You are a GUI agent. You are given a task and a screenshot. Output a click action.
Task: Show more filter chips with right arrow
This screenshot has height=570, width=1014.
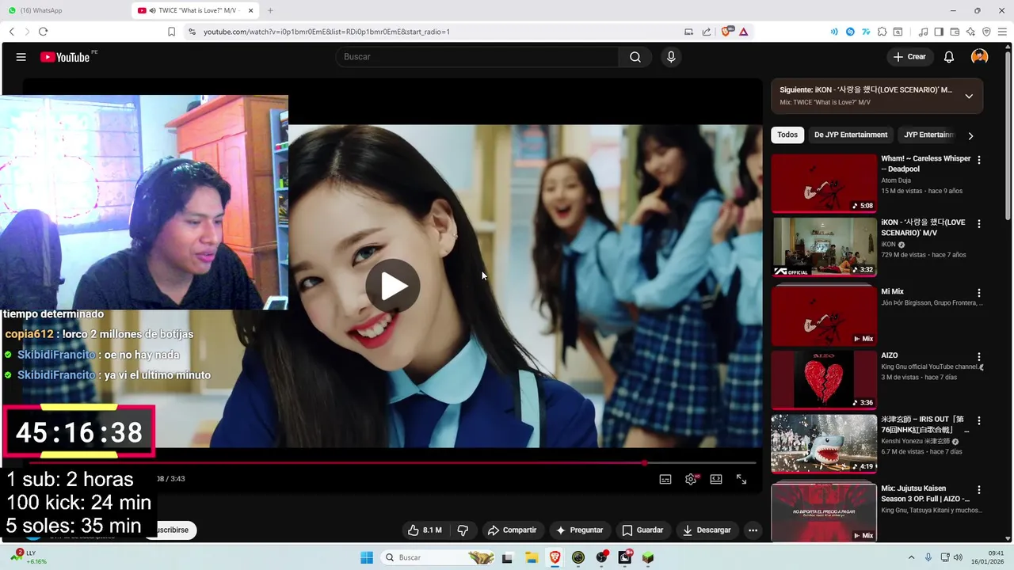tap(970, 135)
